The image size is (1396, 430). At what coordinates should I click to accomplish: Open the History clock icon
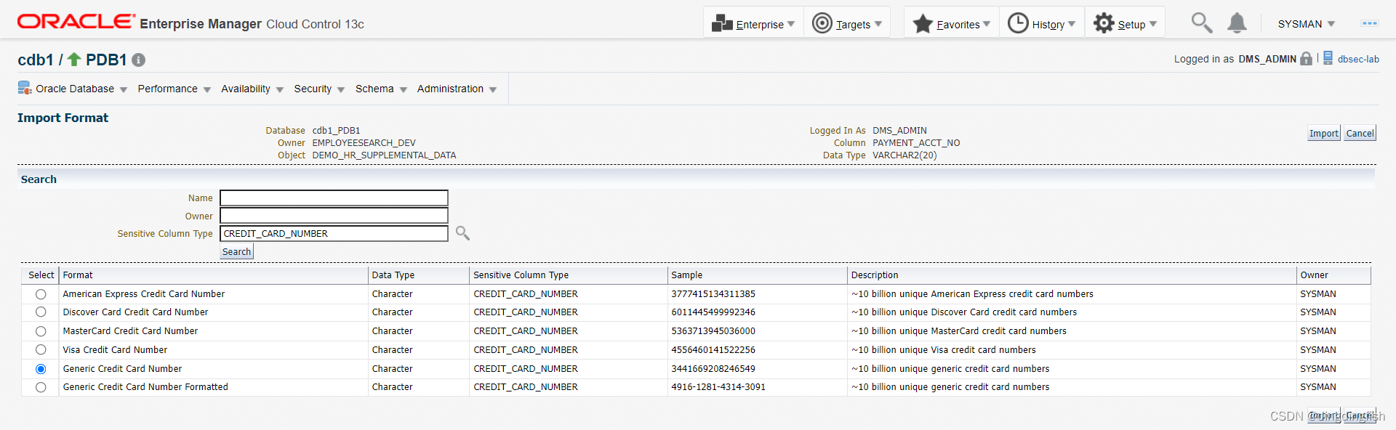1018,23
